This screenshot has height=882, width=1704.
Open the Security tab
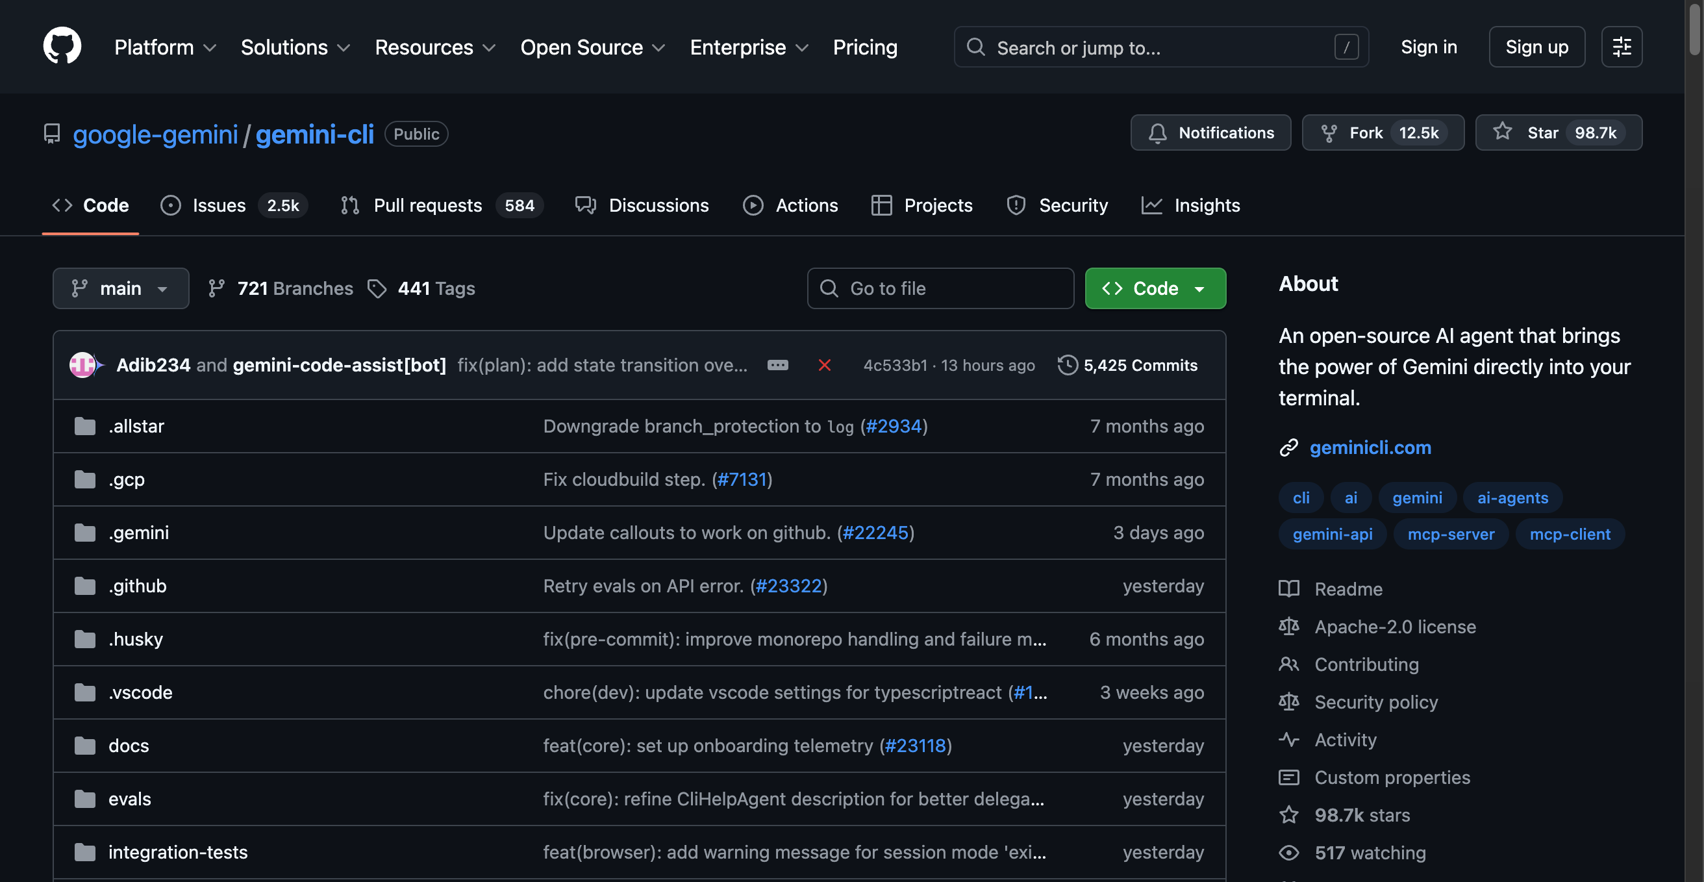pyautogui.click(x=1057, y=205)
